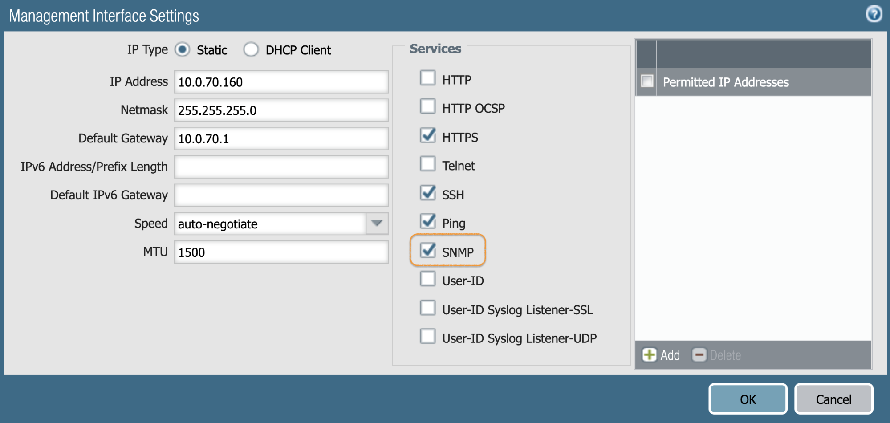Disable the SSH service
The height and width of the screenshot is (423, 890).
pos(427,193)
